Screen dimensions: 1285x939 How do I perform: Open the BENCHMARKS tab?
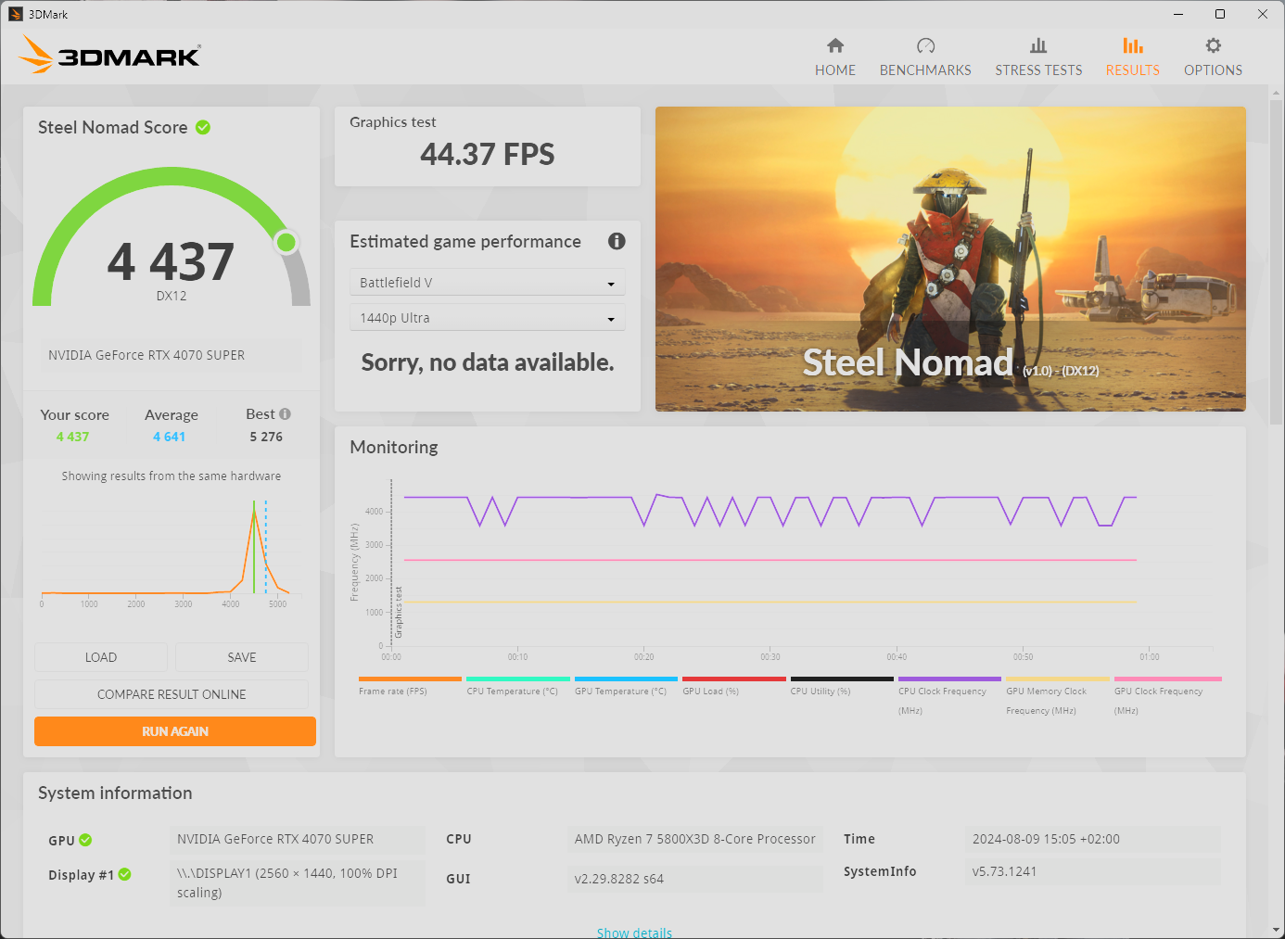(925, 57)
